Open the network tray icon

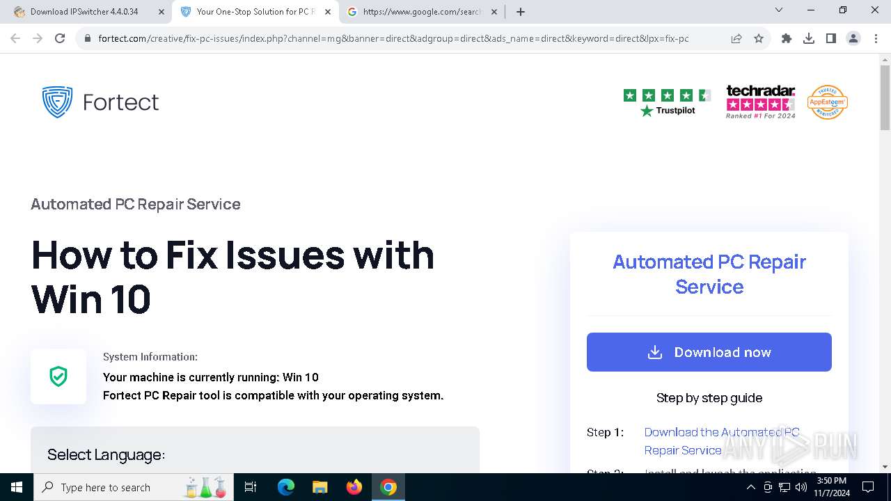click(x=784, y=487)
